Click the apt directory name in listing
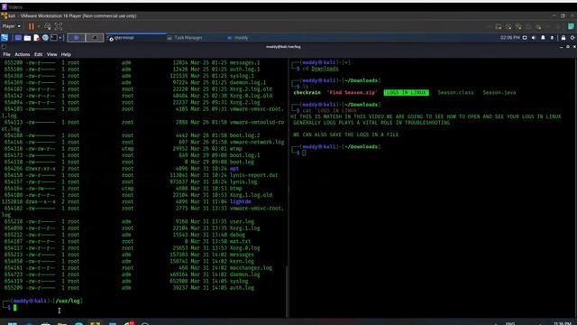 point(234,169)
